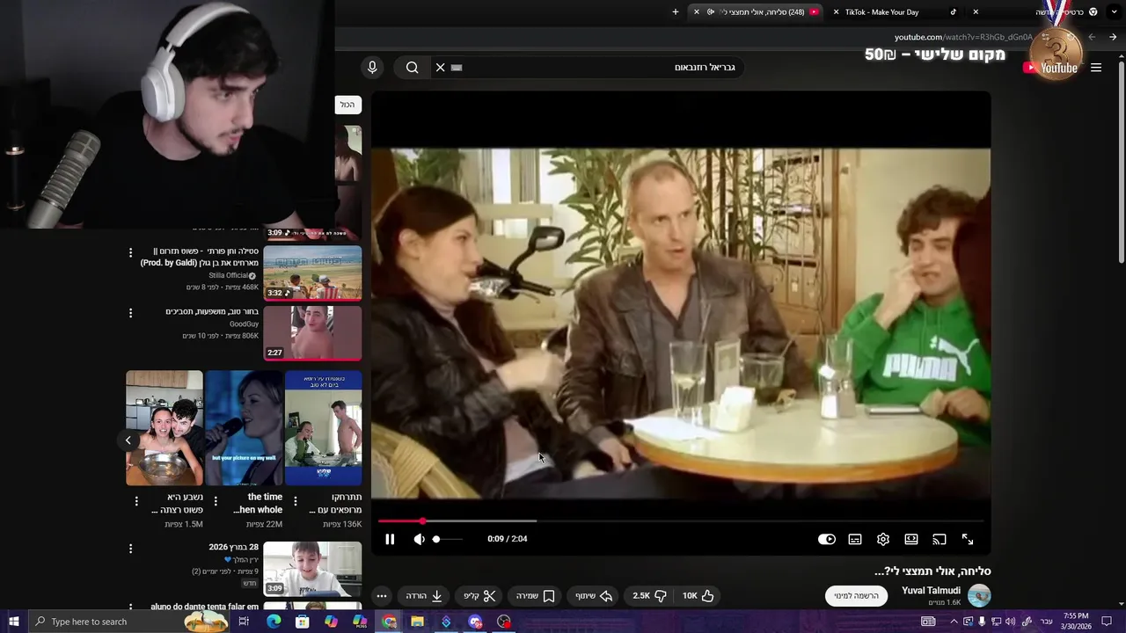Open Windows notification center

coord(1107,622)
